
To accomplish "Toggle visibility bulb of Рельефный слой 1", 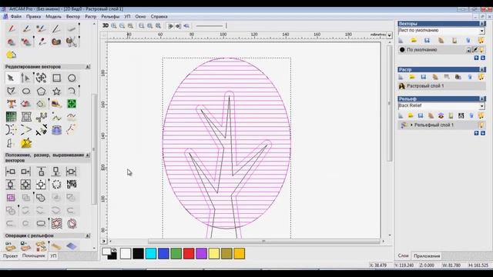I will (x=481, y=125).
